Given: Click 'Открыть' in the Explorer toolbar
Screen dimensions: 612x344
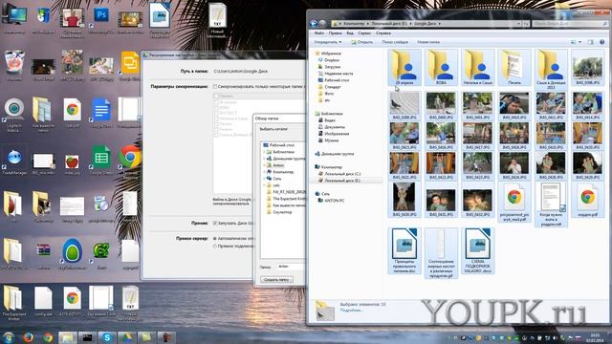Looking at the screenshot, I should coord(361,42).
